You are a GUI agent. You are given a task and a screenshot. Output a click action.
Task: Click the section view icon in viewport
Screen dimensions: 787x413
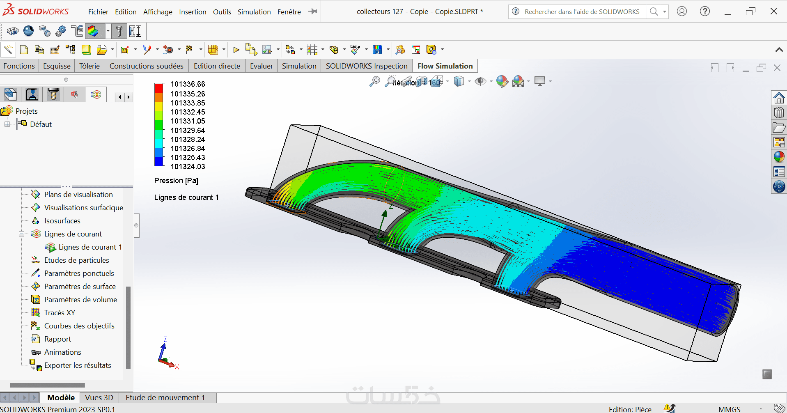422,82
